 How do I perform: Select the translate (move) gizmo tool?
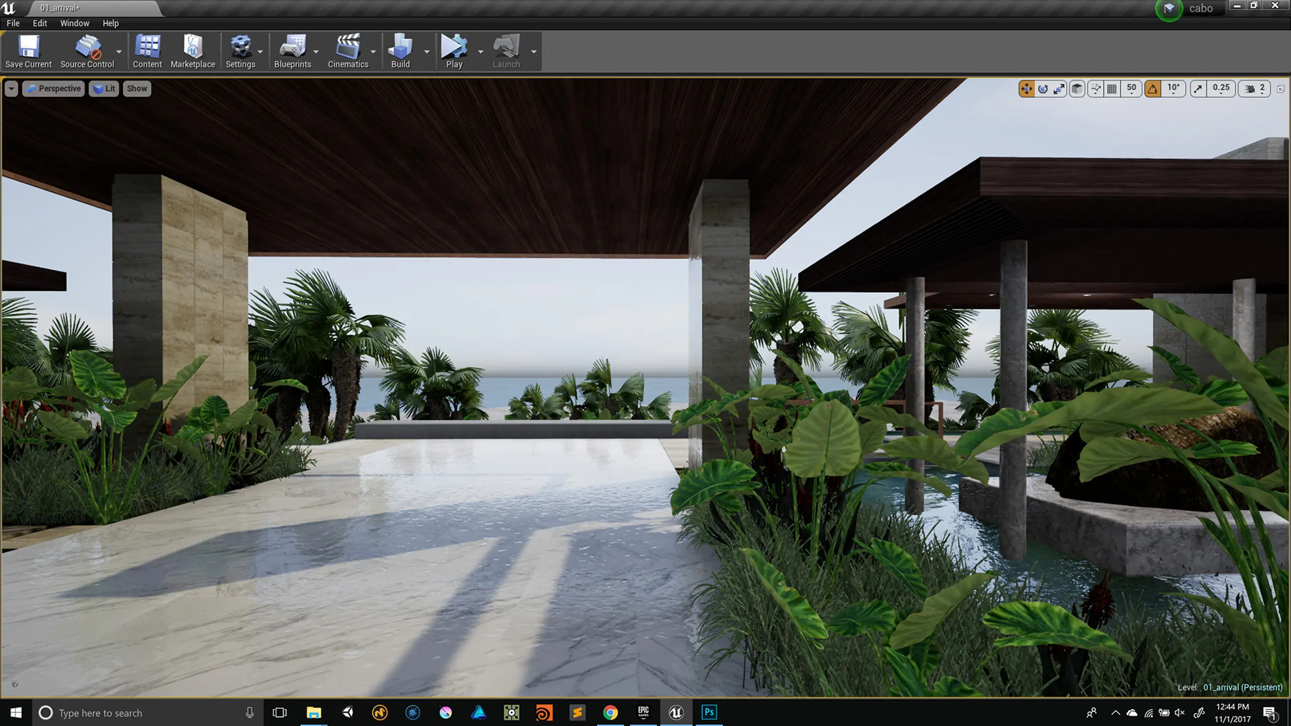1026,89
